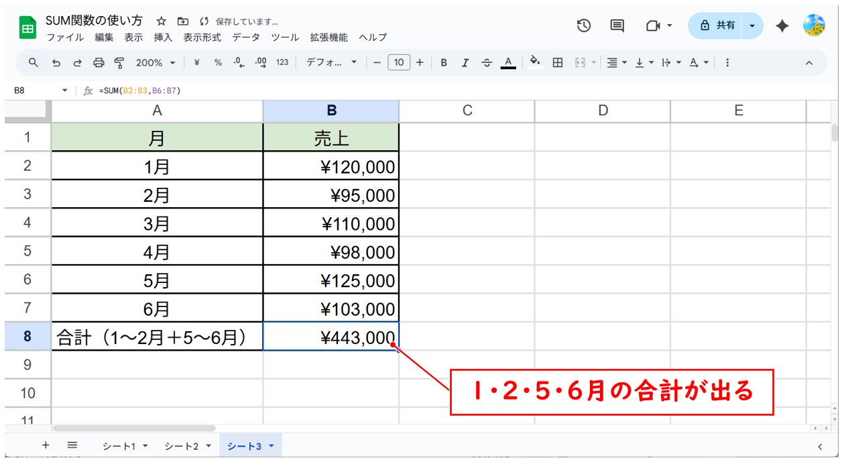Open the データ menu
Screen dimensions: 842x460
tap(245, 38)
